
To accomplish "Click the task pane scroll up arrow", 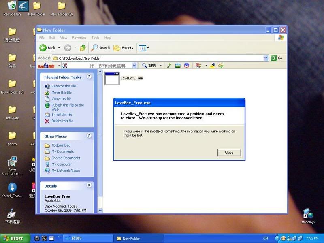I will pos(100,72).
